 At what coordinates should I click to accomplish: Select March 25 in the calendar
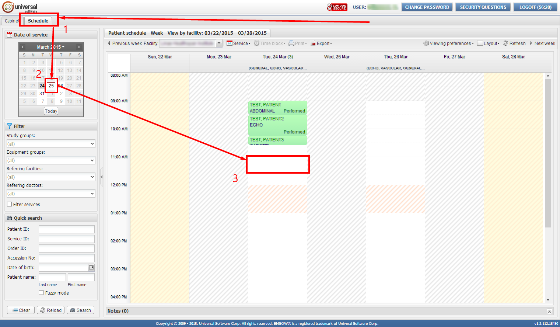(51, 86)
